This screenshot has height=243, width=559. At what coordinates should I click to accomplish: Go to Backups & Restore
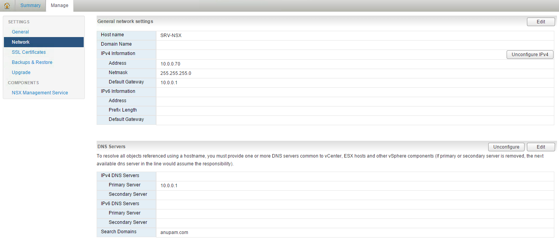pos(32,62)
